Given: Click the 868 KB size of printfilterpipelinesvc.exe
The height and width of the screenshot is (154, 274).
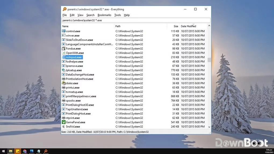Looking at the screenshot, I should coord(175,96).
